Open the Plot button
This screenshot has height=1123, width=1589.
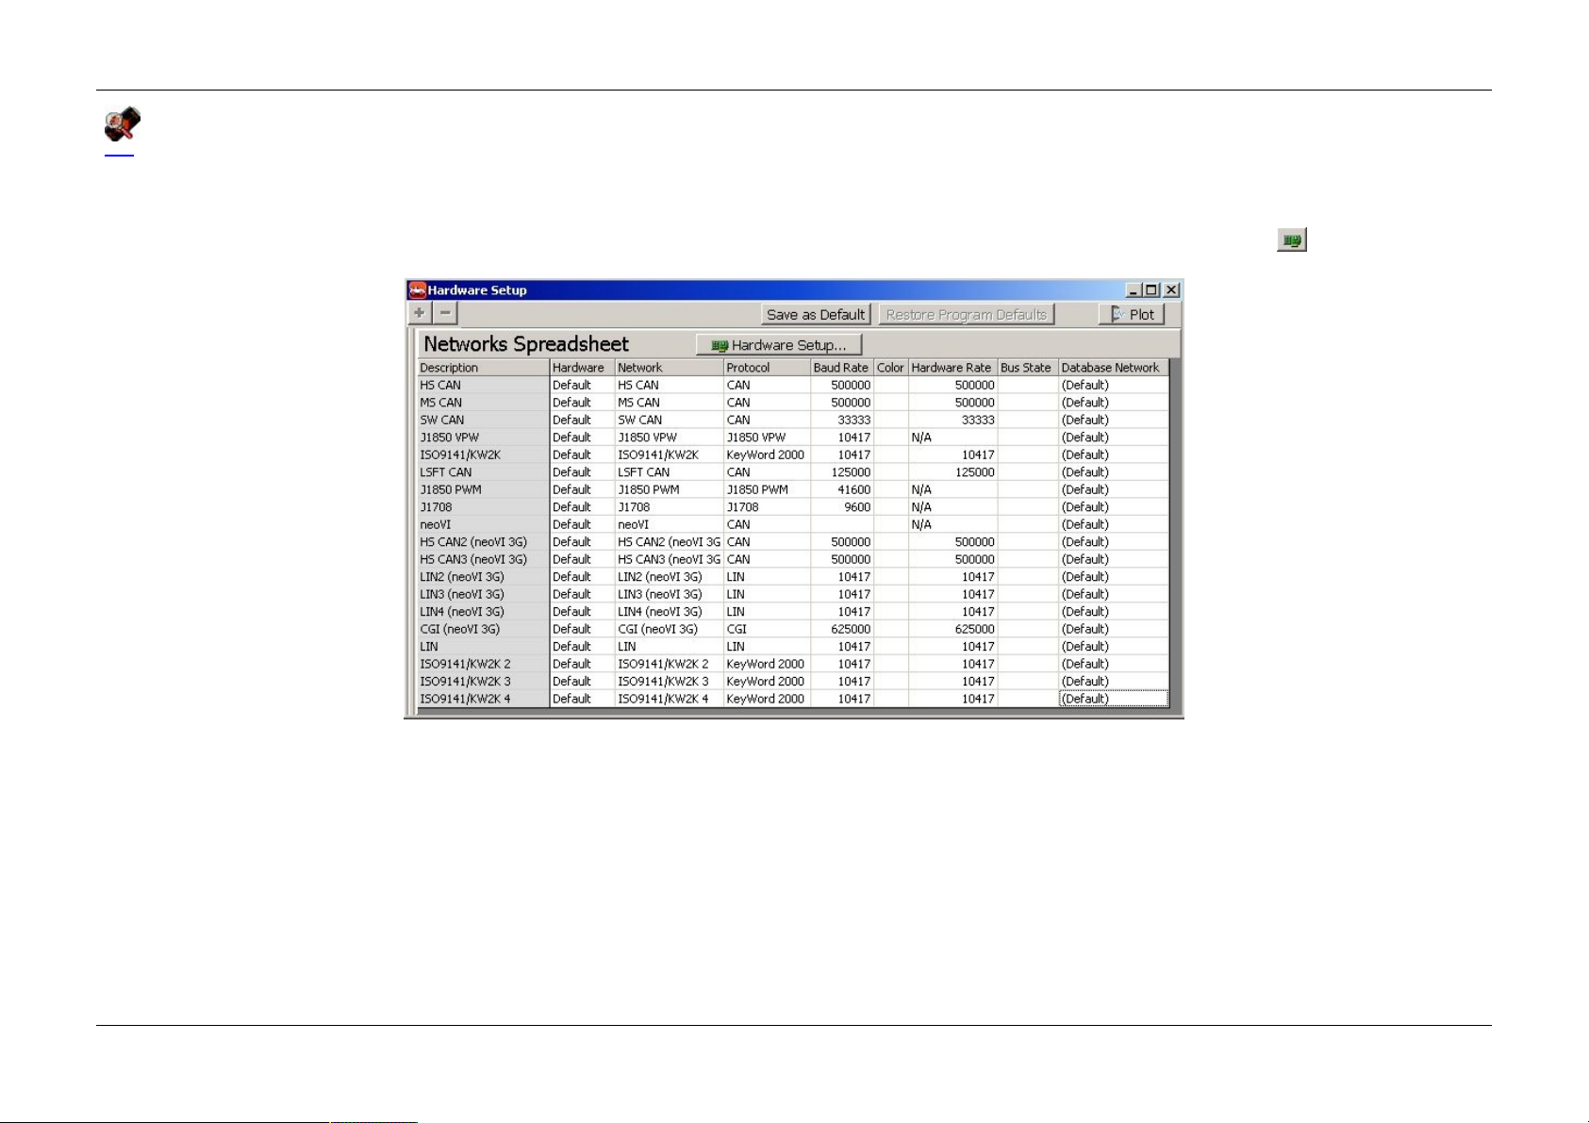pos(1132,315)
